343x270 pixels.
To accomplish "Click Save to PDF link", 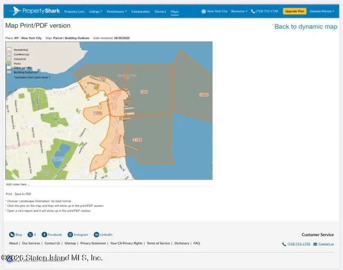I will click(24, 193).
